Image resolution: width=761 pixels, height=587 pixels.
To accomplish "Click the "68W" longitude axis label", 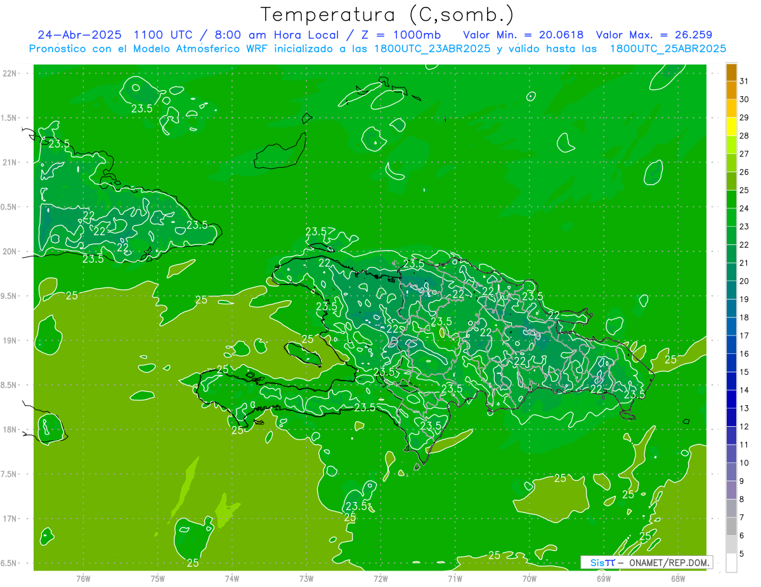I will pos(678,578).
